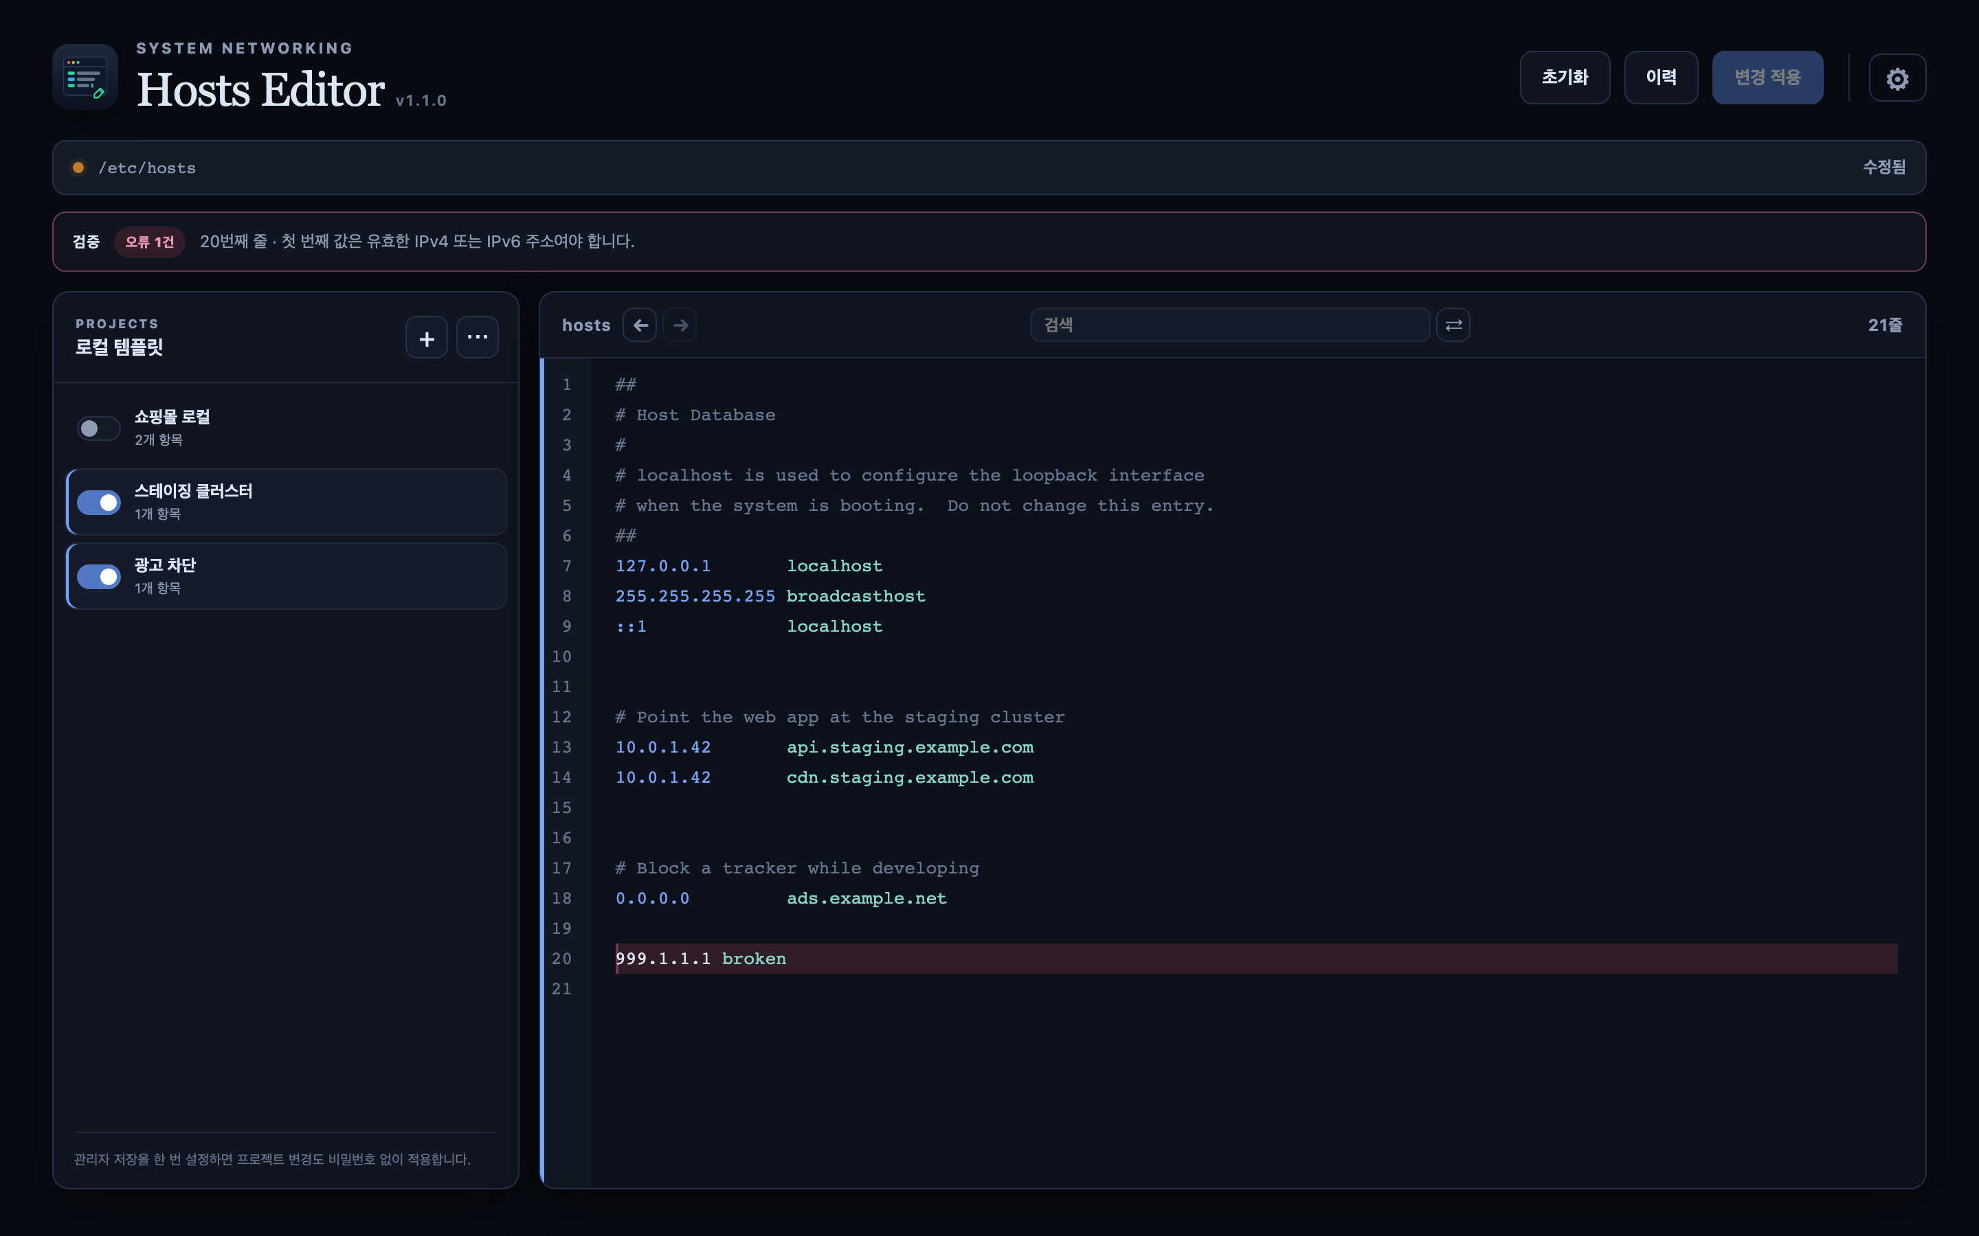Enable the 쇼핑몰 로컬 project toggle
The height and width of the screenshot is (1236, 1979).
pyautogui.click(x=99, y=428)
